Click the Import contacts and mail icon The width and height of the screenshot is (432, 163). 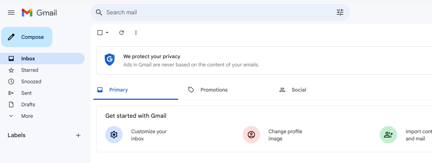point(388,135)
